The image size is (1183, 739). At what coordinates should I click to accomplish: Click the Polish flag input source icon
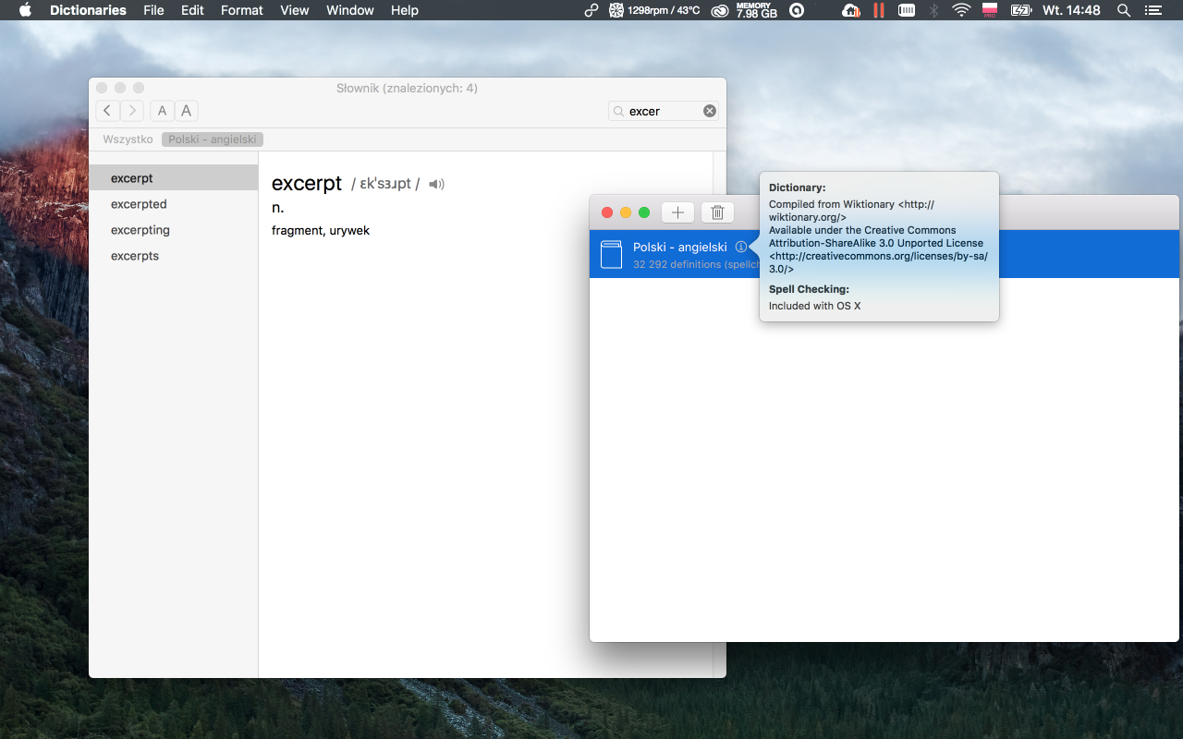(x=990, y=10)
